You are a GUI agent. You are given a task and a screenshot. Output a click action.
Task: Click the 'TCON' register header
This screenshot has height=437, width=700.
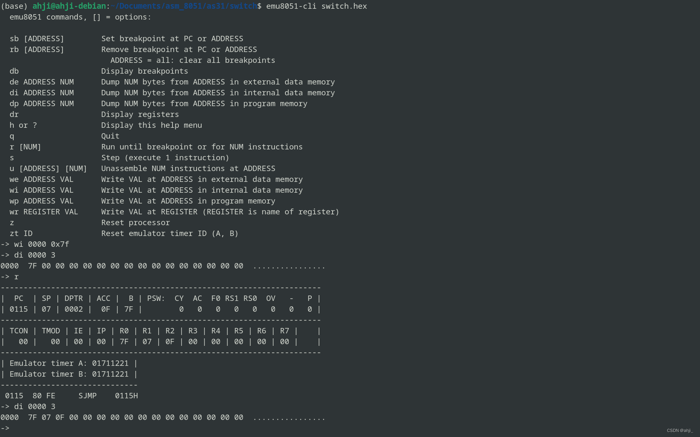19,331
